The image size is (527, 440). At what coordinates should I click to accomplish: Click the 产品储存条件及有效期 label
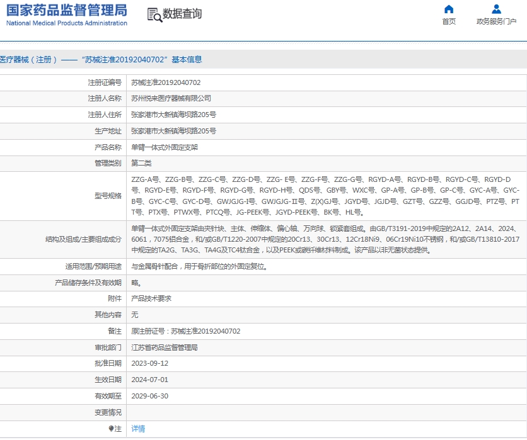pos(88,283)
